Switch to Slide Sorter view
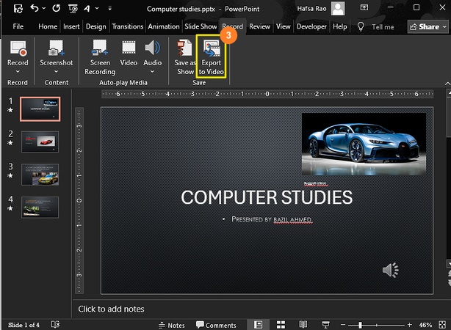451x330 pixels. click(x=281, y=325)
